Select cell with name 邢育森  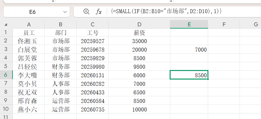click(x=29, y=101)
